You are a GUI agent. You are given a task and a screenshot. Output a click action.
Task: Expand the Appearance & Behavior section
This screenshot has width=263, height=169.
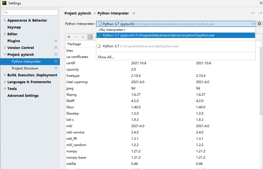pyautogui.click(x=5, y=20)
